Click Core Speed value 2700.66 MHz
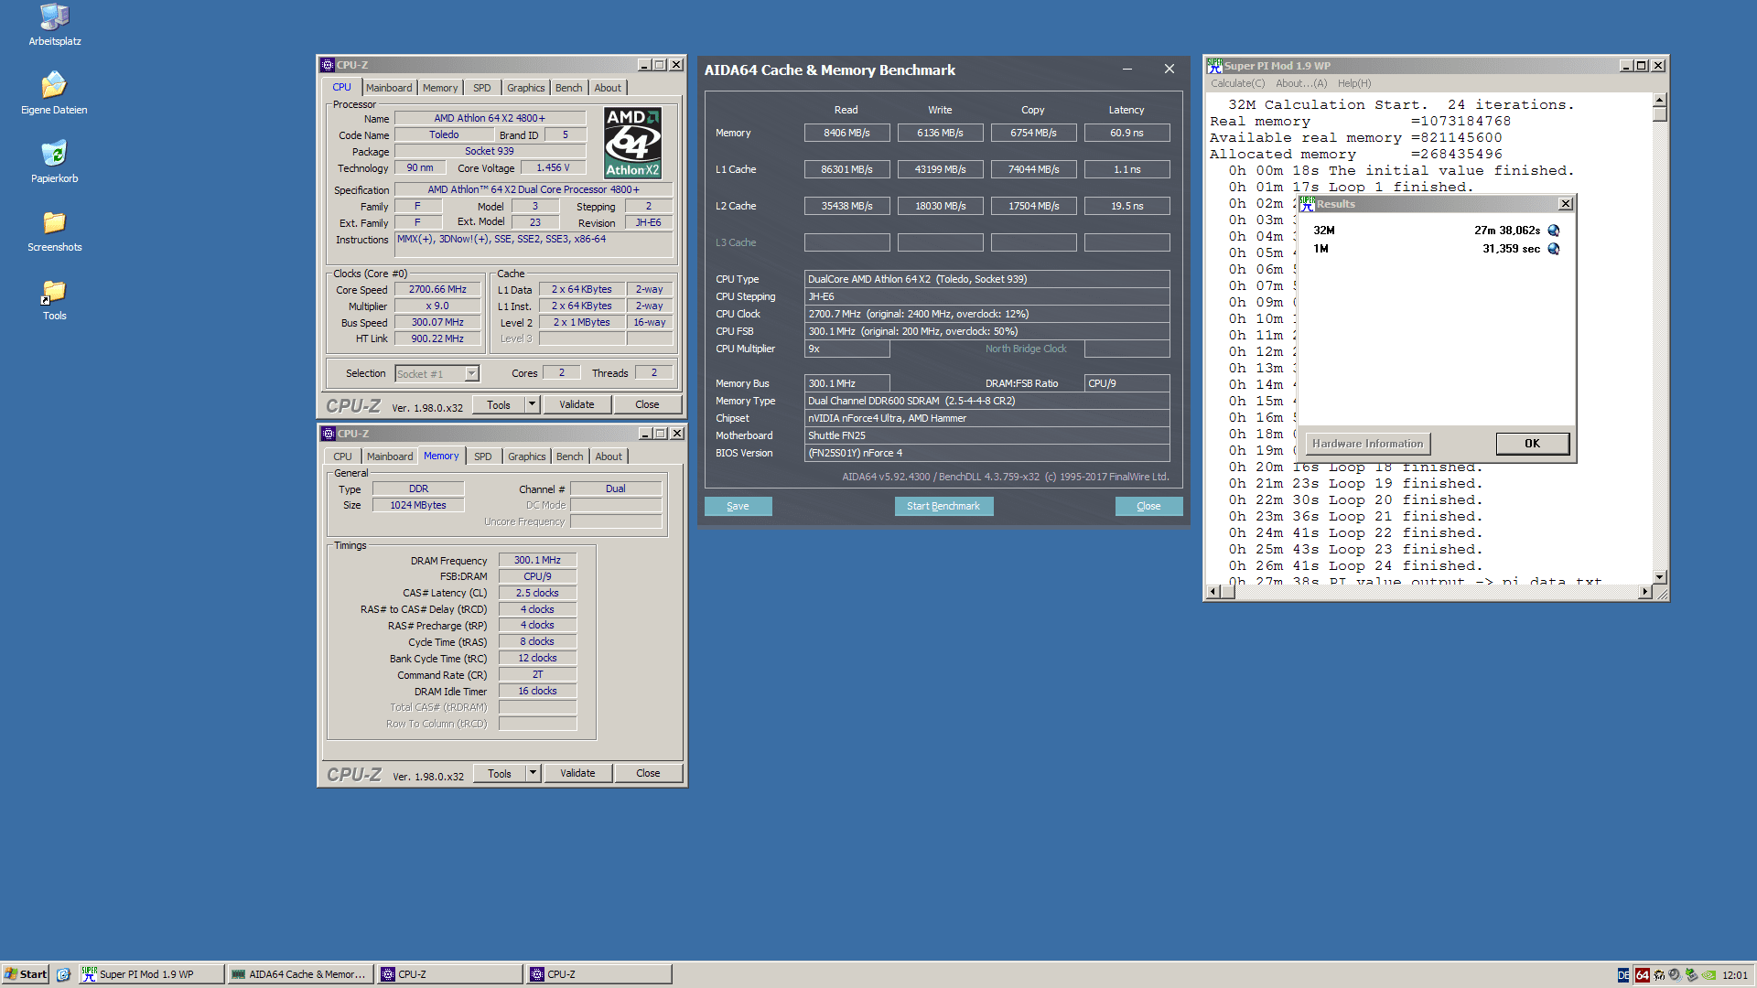 [437, 289]
